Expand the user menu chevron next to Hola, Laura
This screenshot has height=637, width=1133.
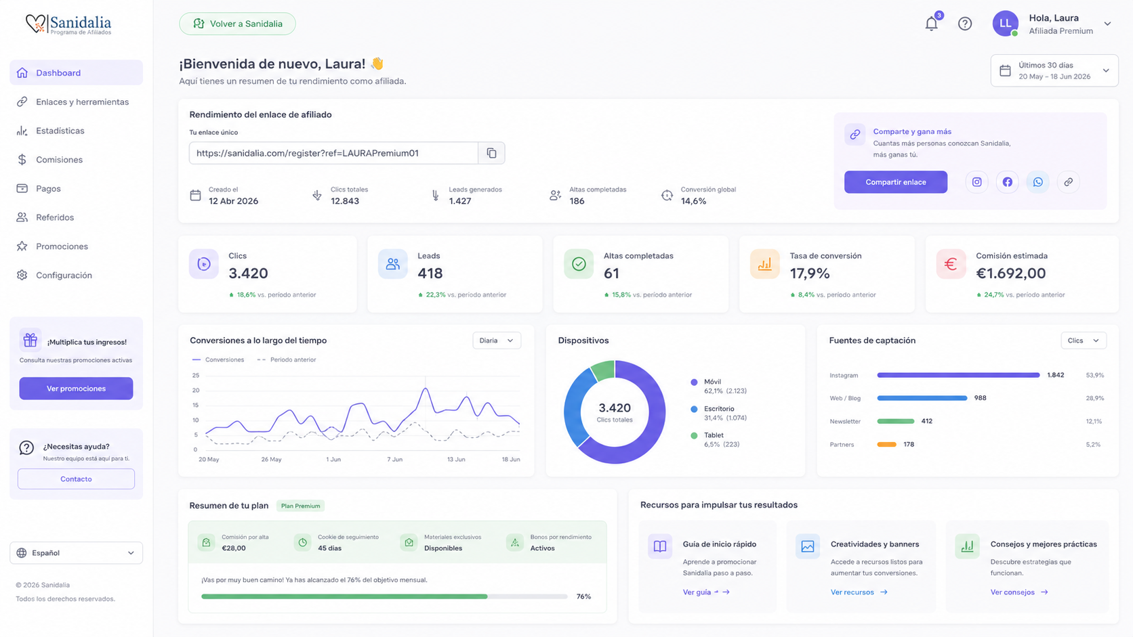(x=1107, y=24)
